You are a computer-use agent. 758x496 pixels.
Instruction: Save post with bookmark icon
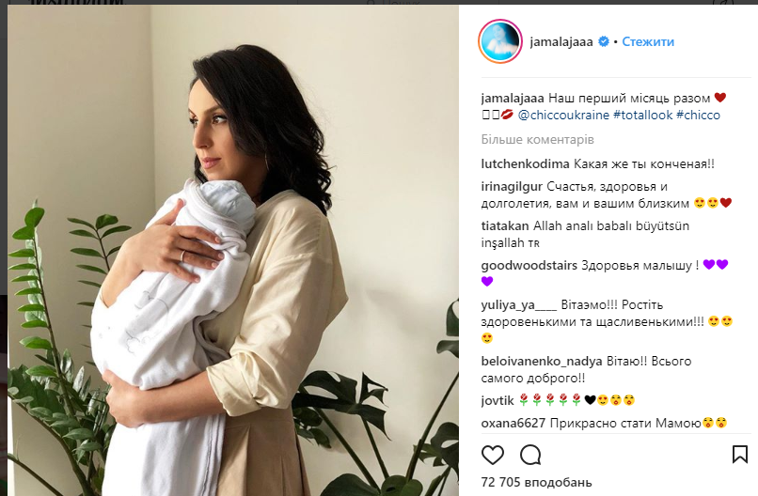pos(739,455)
